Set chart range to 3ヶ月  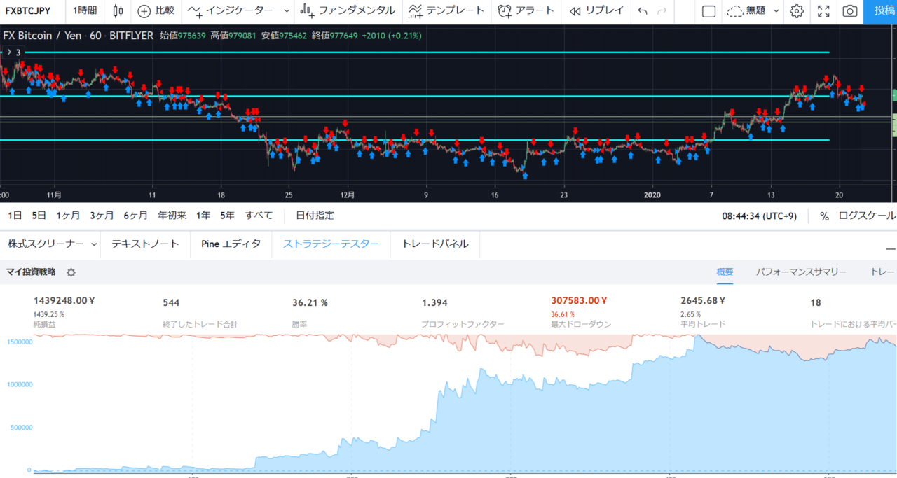[x=102, y=216]
